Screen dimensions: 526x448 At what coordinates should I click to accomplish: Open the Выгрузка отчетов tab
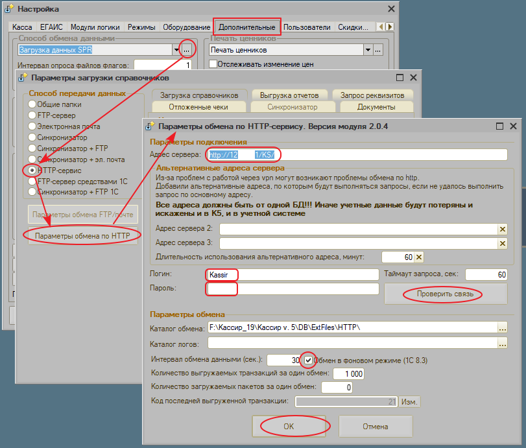click(x=285, y=95)
